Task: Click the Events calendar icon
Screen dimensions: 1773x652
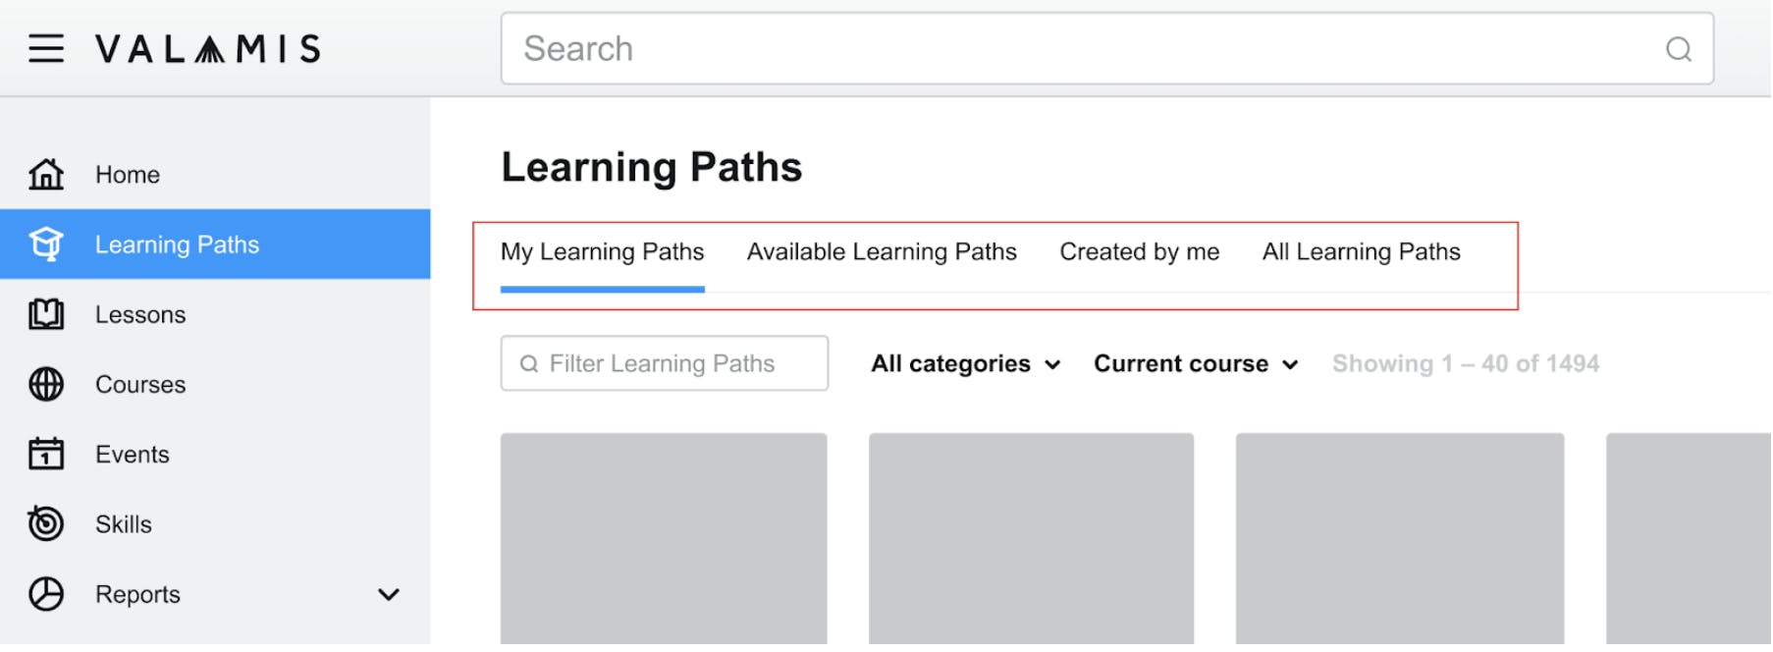Action: click(x=46, y=454)
